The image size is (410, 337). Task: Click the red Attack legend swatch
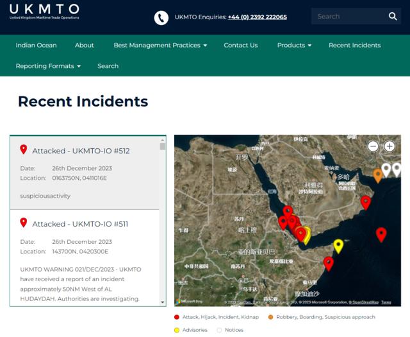coord(177,317)
